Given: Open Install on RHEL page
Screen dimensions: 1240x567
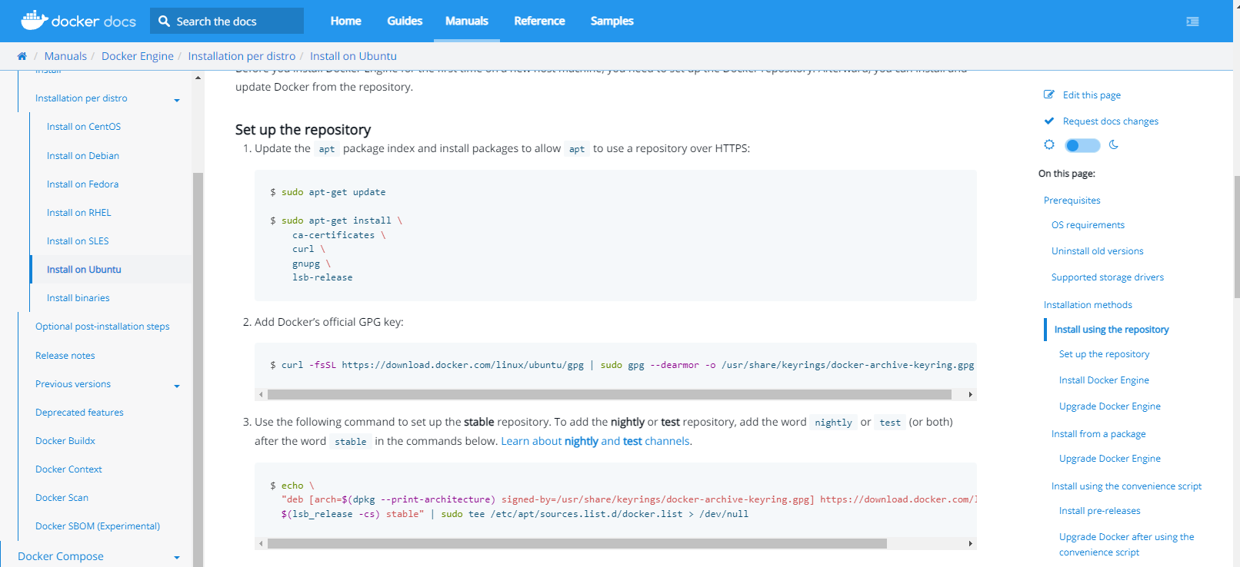Looking at the screenshot, I should [78, 213].
